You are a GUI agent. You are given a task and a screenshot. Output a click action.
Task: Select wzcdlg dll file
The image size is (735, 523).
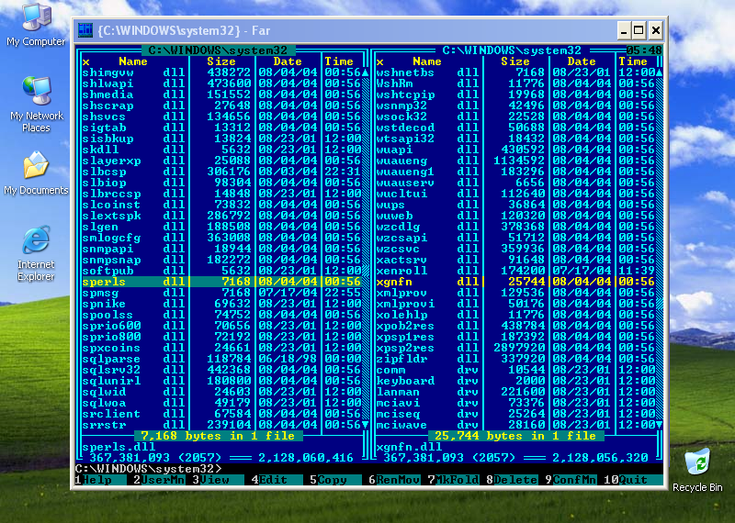[515, 227]
